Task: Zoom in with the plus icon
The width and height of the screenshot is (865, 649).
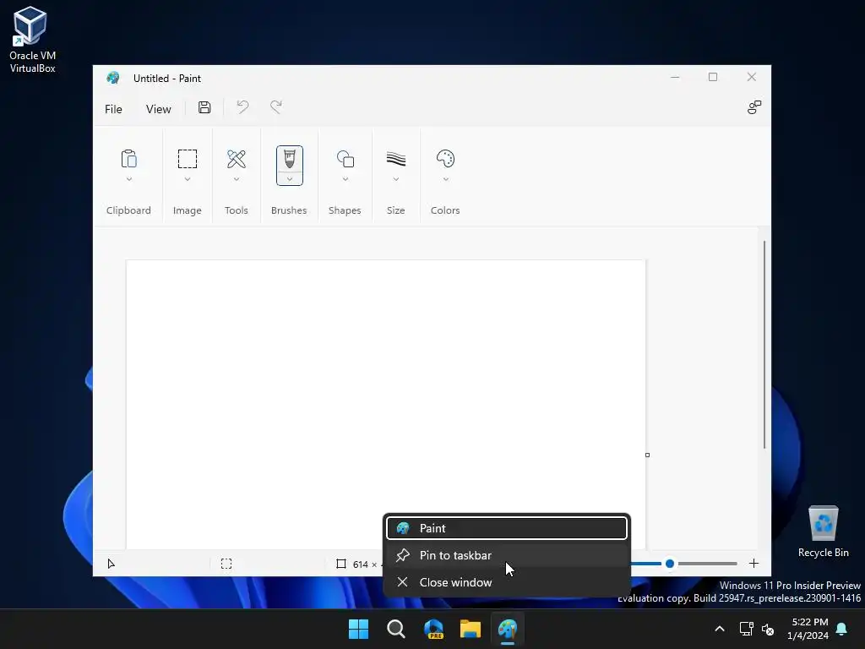Action: click(753, 564)
